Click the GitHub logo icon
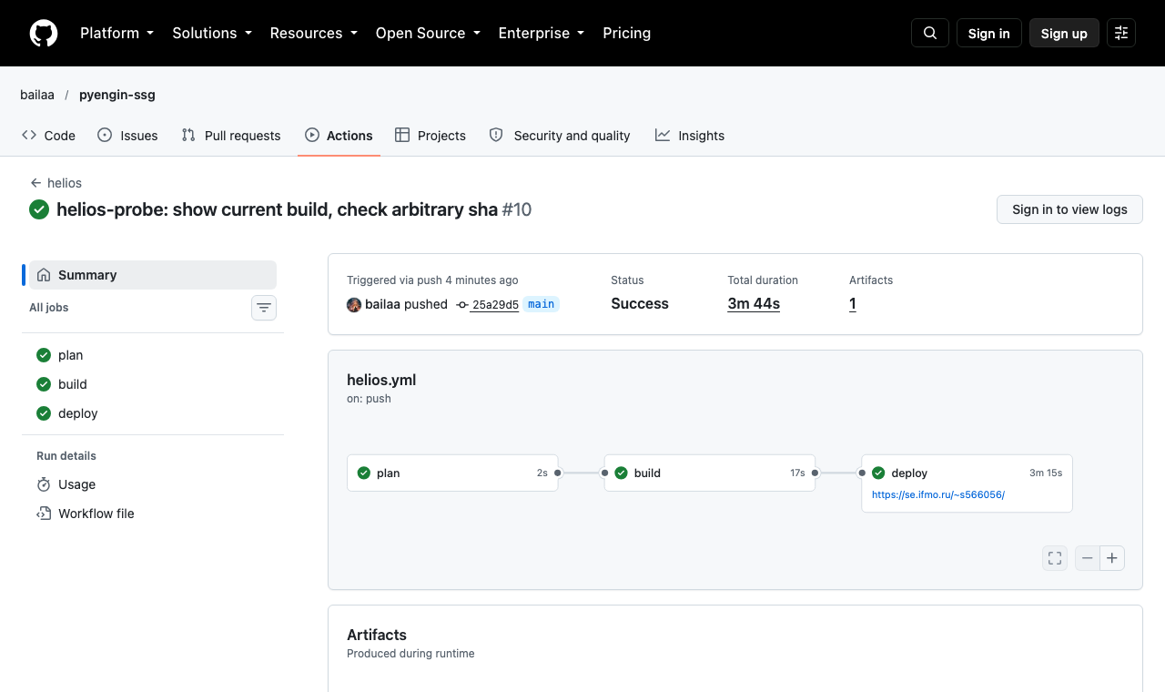The width and height of the screenshot is (1165, 692). tap(44, 34)
